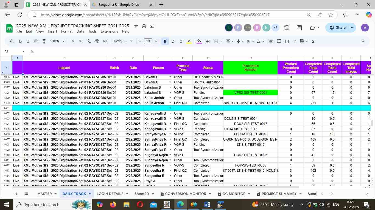
Task: Select the Paint format tool
Action: click(44, 41)
